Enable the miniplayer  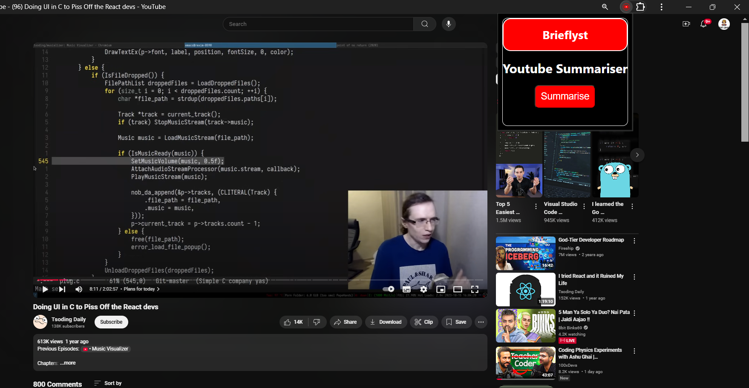point(441,289)
